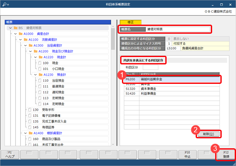Click the 表示しない setting value

[200, 38]
